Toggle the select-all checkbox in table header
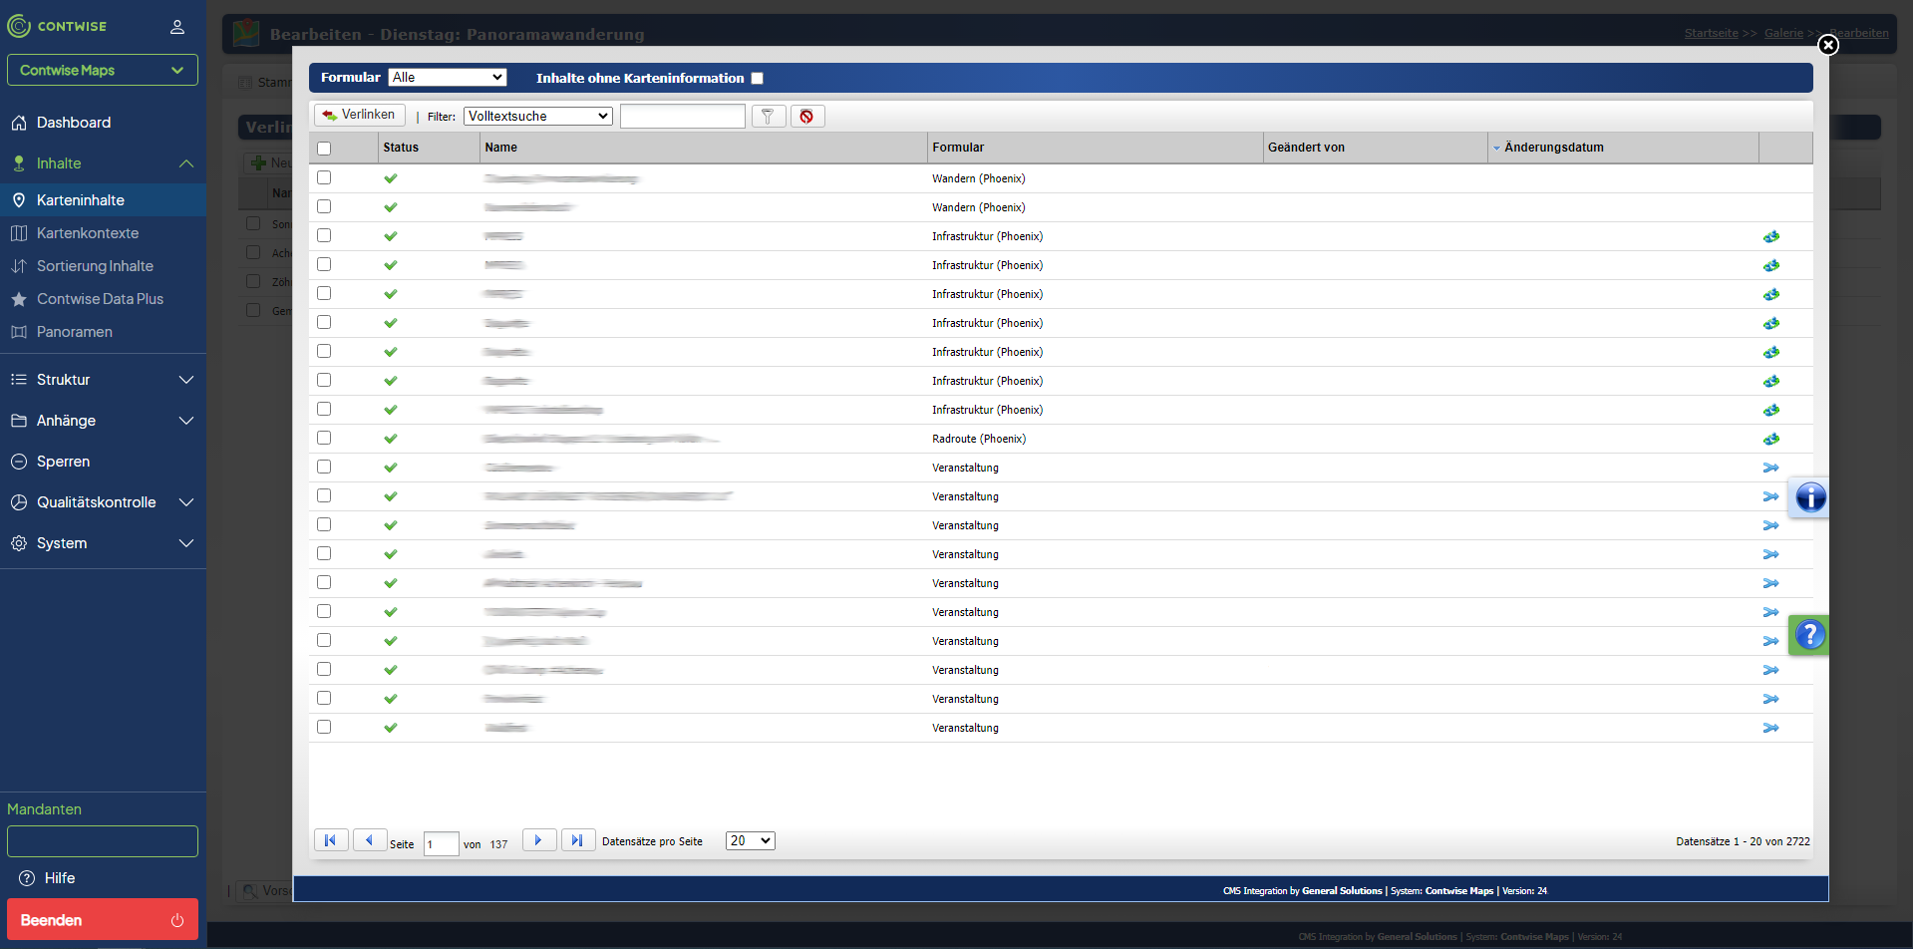This screenshot has height=949, width=1913. point(324,149)
